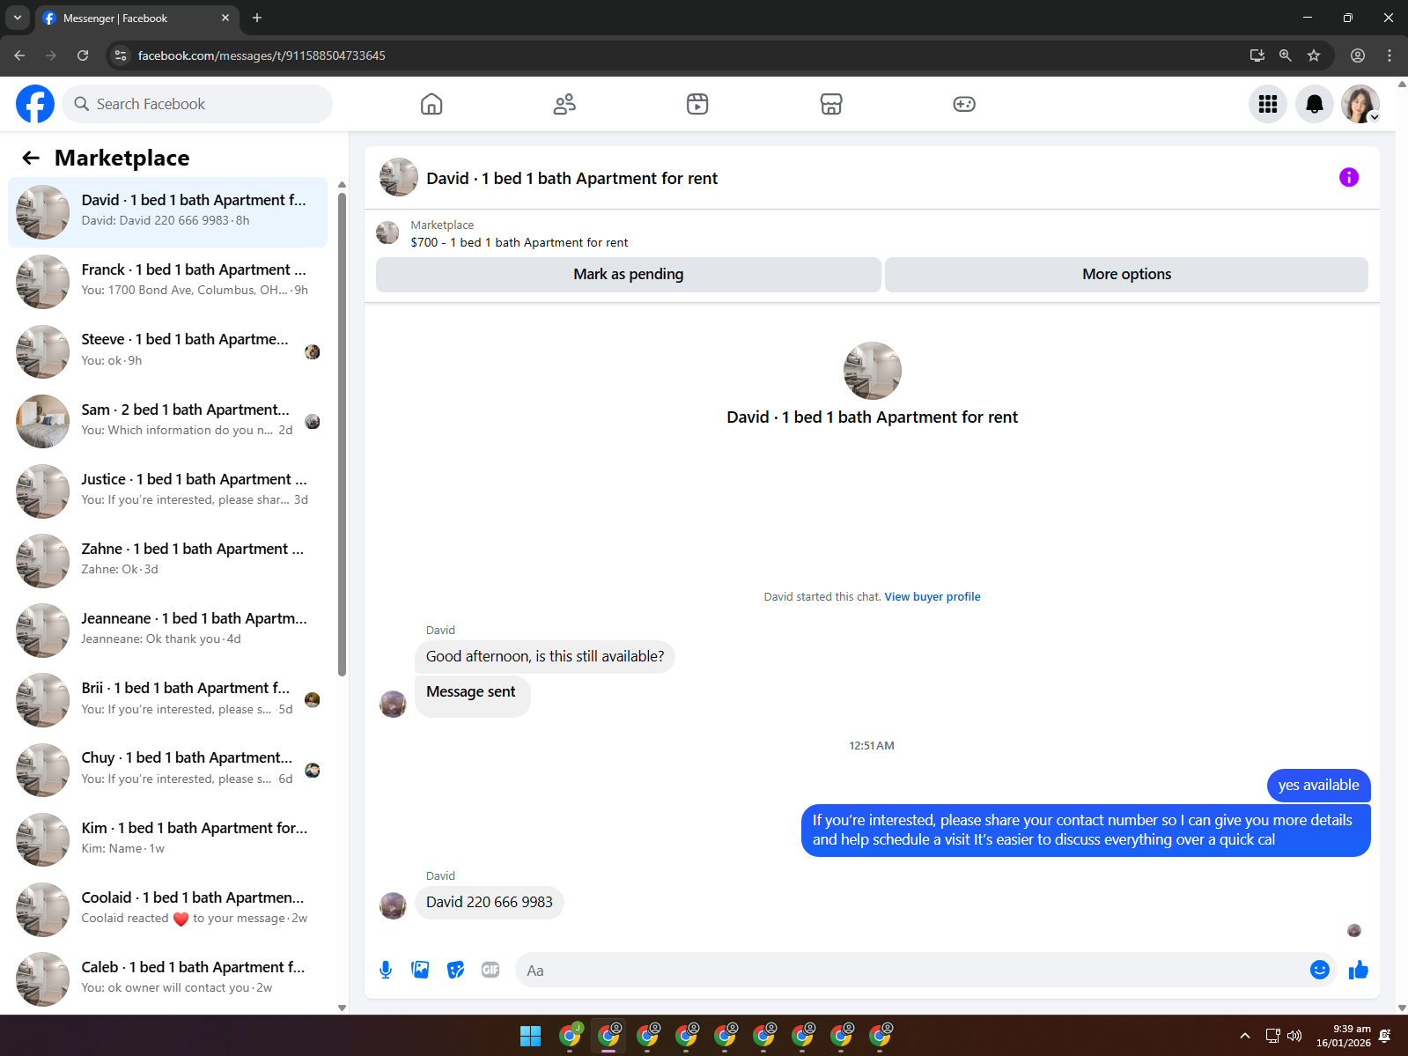This screenshot has height=1056, width=1408.
Task: Open the Brii conversation
Action: coord(167,700)
